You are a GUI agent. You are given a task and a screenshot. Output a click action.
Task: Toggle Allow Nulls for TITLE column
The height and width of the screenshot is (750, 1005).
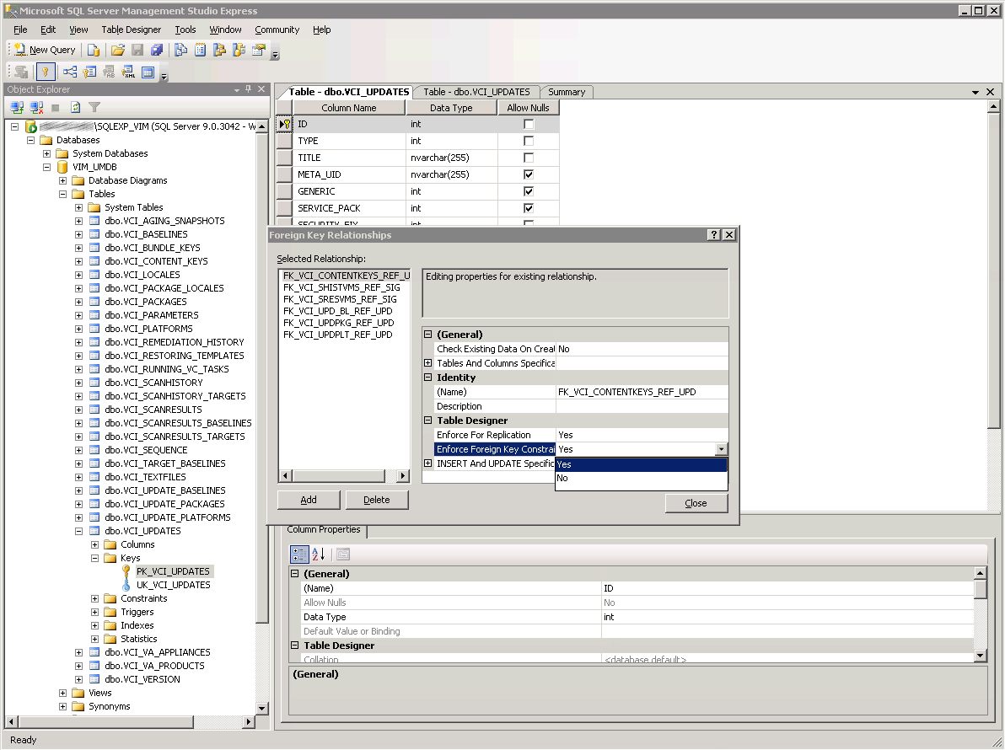click(x=529, y=158)
